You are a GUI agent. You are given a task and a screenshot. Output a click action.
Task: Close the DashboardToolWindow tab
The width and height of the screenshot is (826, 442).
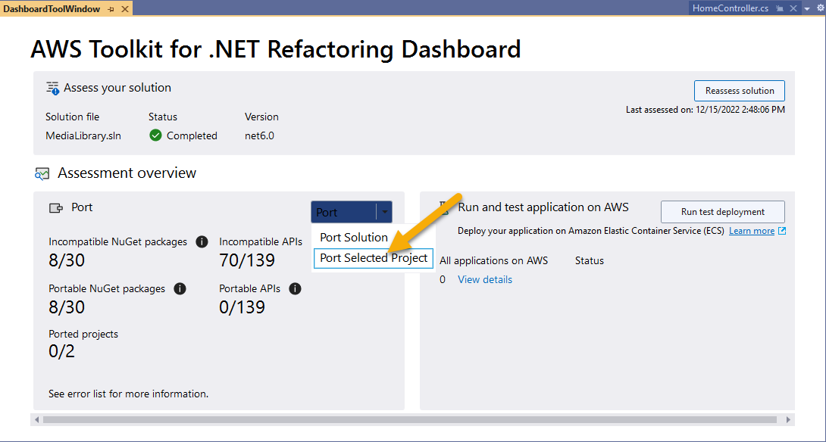(125, 9)
